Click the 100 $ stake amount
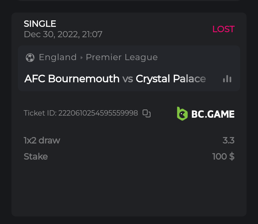This screenshot has width=258, height=224. pos(223,156)
